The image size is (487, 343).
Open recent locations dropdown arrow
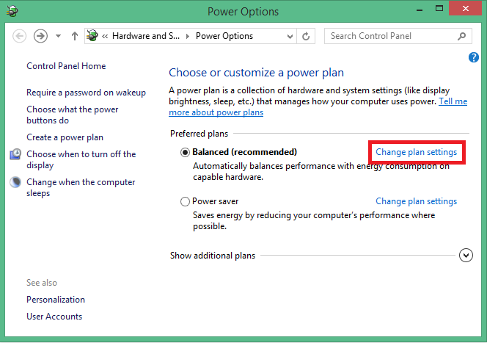point(58,36)
